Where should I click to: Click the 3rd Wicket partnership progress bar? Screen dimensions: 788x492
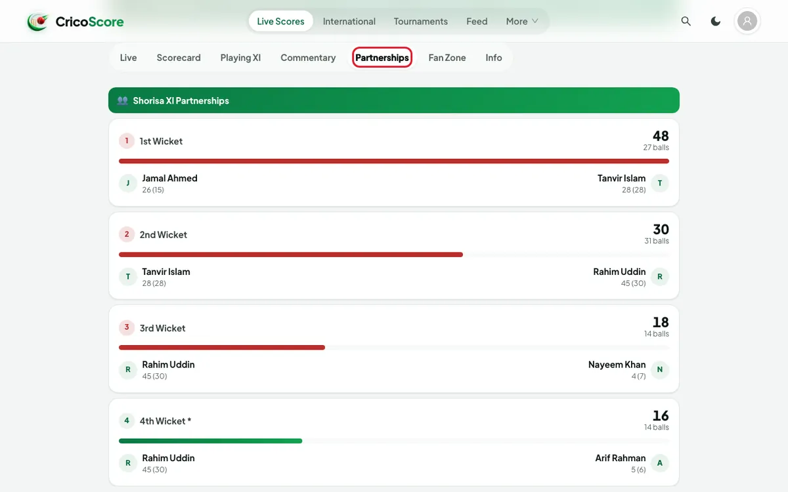pyautogui.click(x=394, y=348)
